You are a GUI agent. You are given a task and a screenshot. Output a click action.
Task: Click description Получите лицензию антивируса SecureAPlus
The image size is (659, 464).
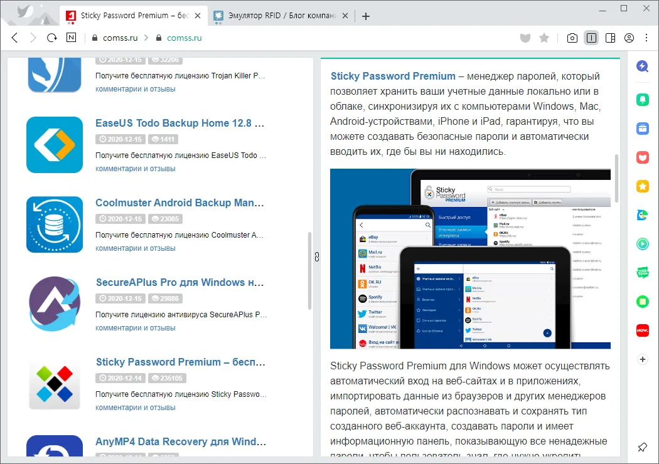181,315
